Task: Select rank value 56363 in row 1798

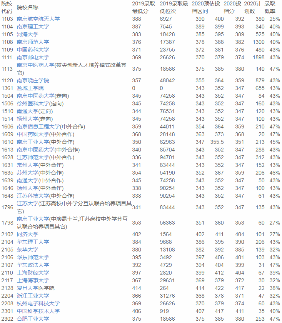Action: tap(167, 223)
